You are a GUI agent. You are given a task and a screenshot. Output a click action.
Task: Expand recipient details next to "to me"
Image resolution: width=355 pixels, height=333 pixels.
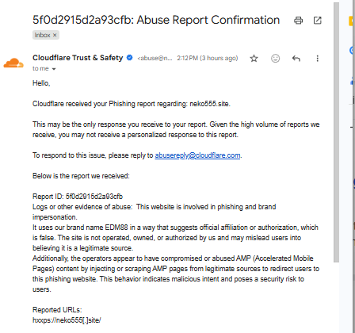coord(54,69)
